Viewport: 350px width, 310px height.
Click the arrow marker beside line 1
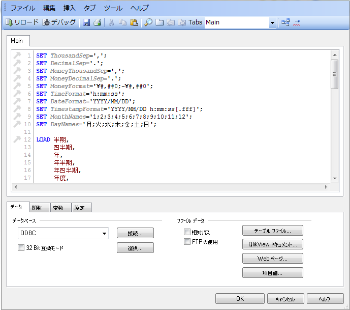click(x=17, y=55)
